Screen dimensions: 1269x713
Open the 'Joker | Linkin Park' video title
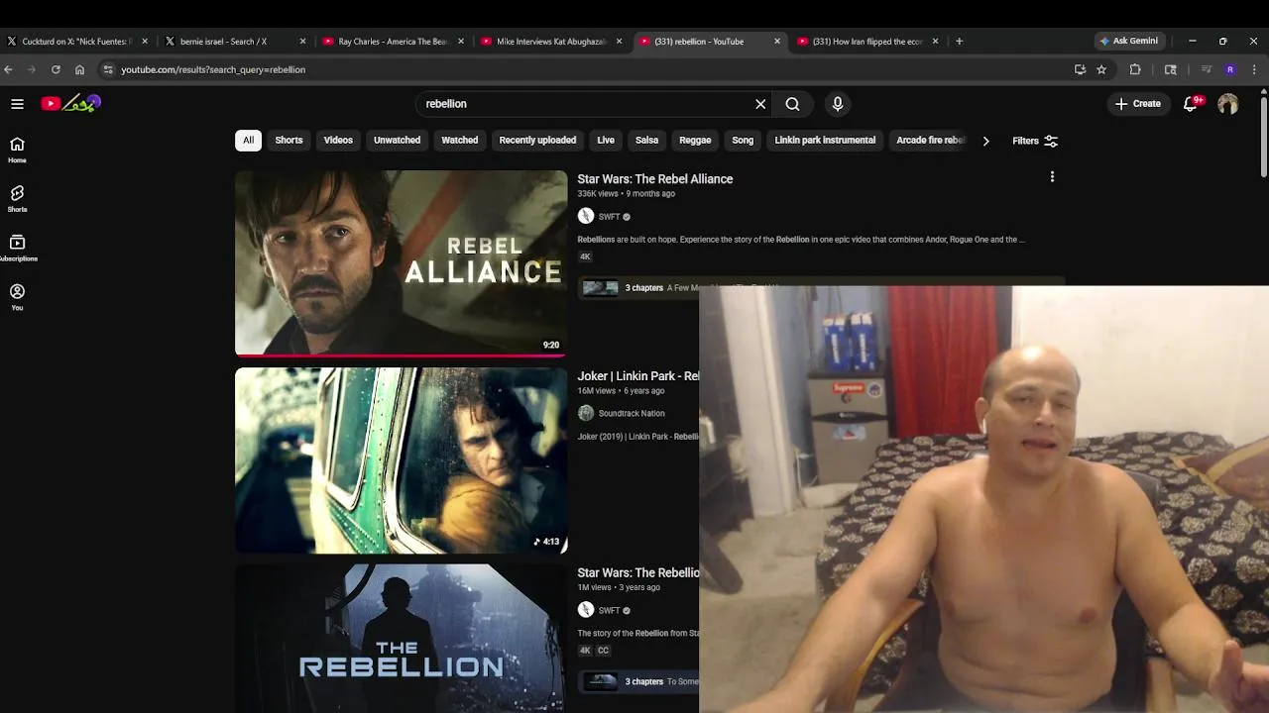pyautogui.click(x=638, y=376)
